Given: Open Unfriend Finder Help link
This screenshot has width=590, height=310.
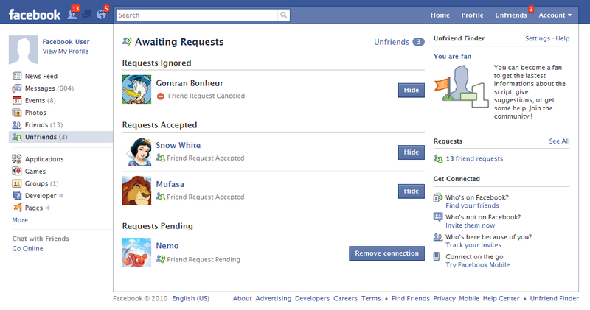Looking at the screenshot, I should [x=563, y=38].
